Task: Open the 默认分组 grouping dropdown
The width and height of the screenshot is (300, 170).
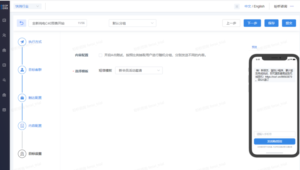Action: point(132,23)
